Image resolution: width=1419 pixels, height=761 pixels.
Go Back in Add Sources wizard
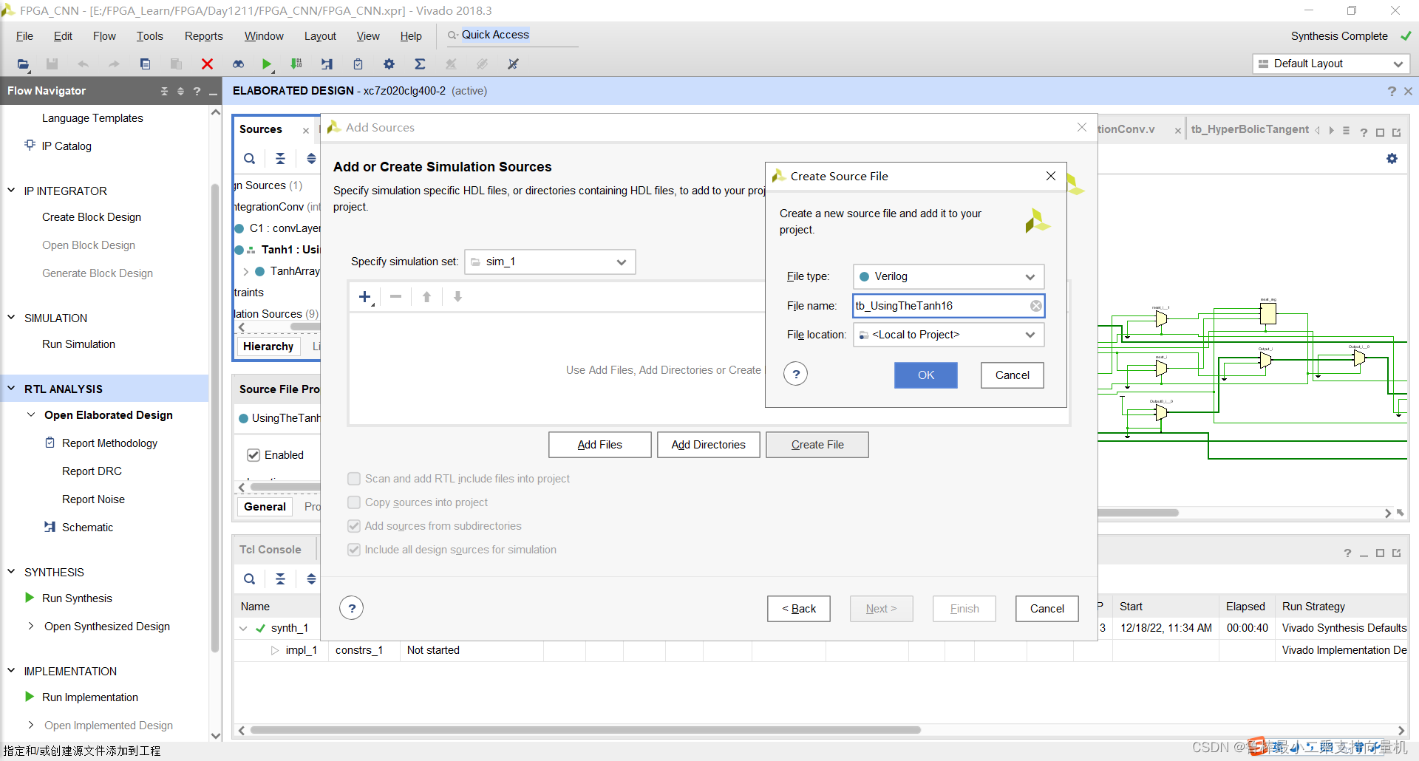coord(799,609)
